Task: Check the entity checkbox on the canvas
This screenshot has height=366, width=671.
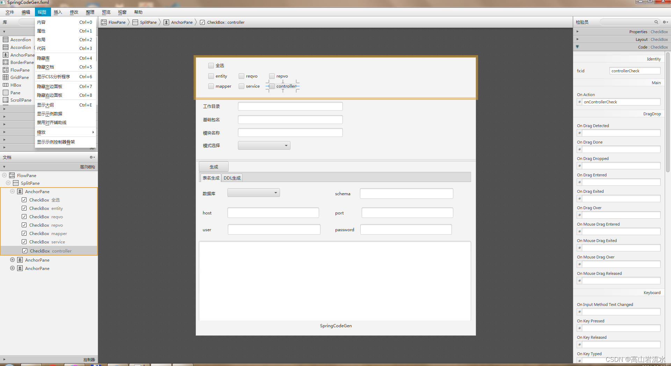Action: click(211, 76)
